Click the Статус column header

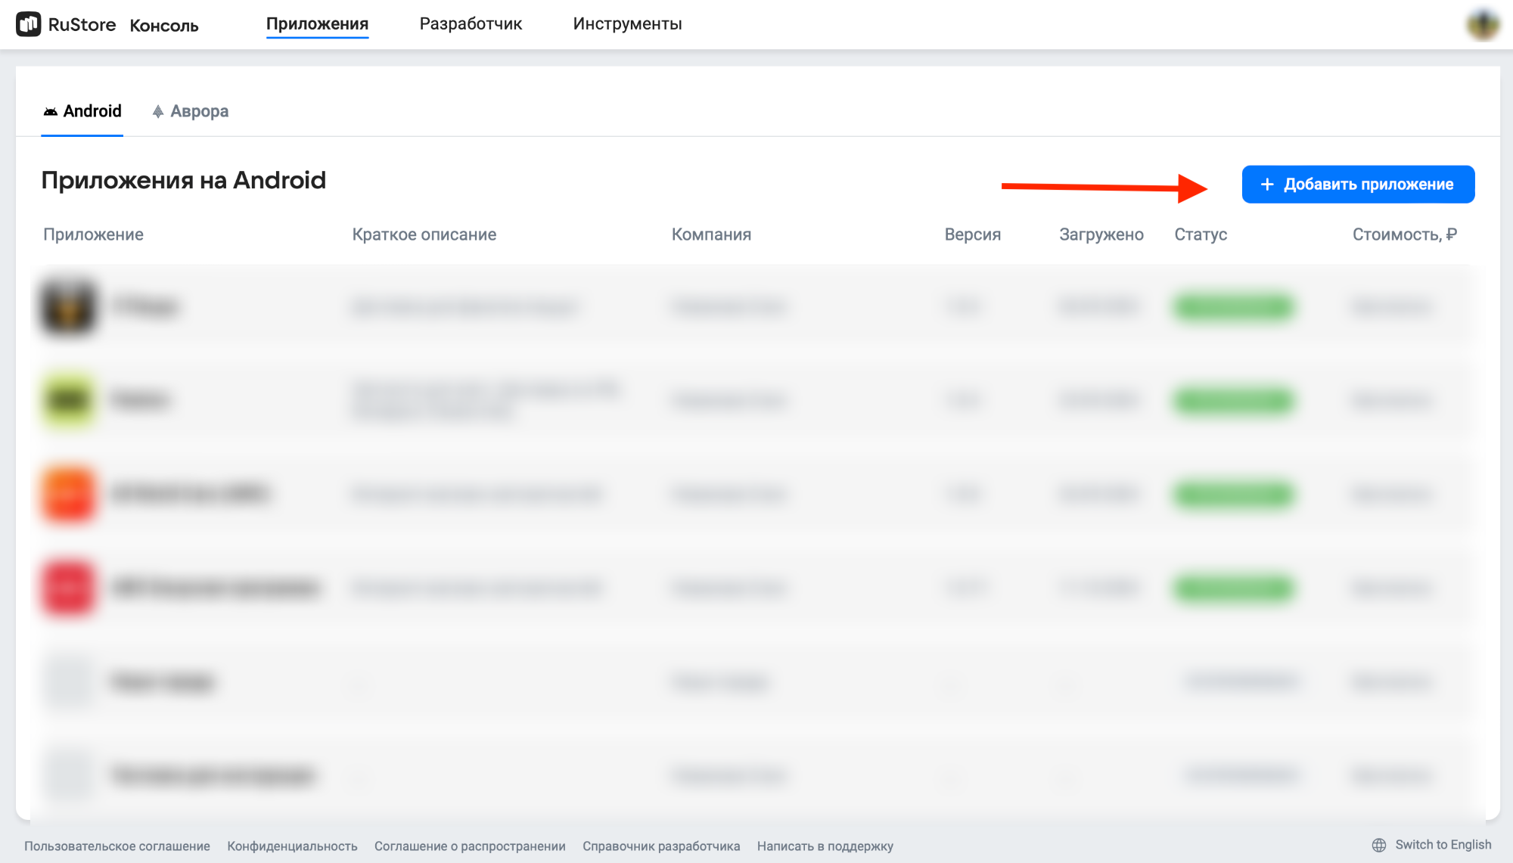1201,234
